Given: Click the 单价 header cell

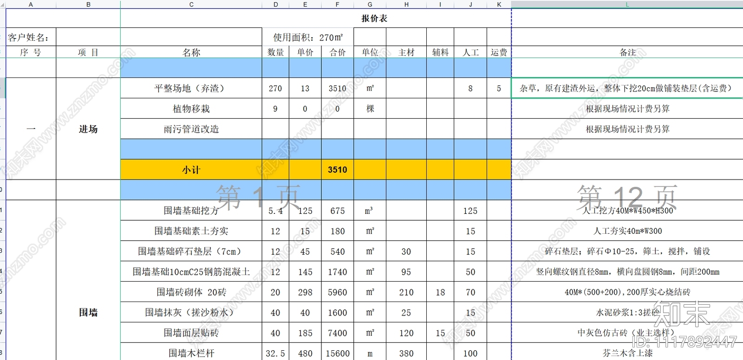Looking at the screenshot, I should pos(305,52).
